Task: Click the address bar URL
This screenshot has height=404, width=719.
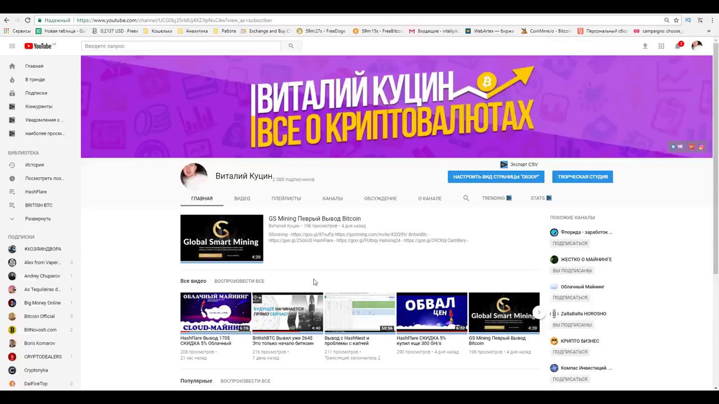Action: (x=174, y=20)
